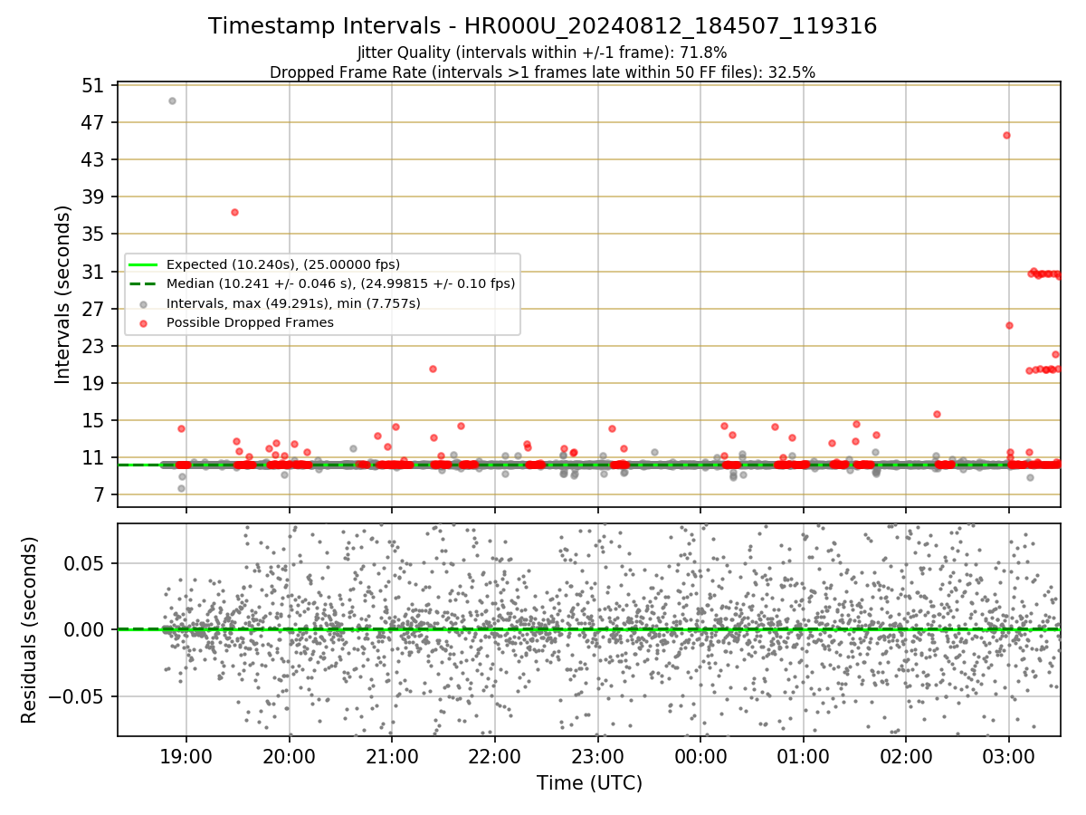Image resolution: width=1086 pixels, height=815 pixels.
Task: Select the 'Dropped Frame Rate' subtitle line showing 32.5%
Action: click(x=542, y=72)
